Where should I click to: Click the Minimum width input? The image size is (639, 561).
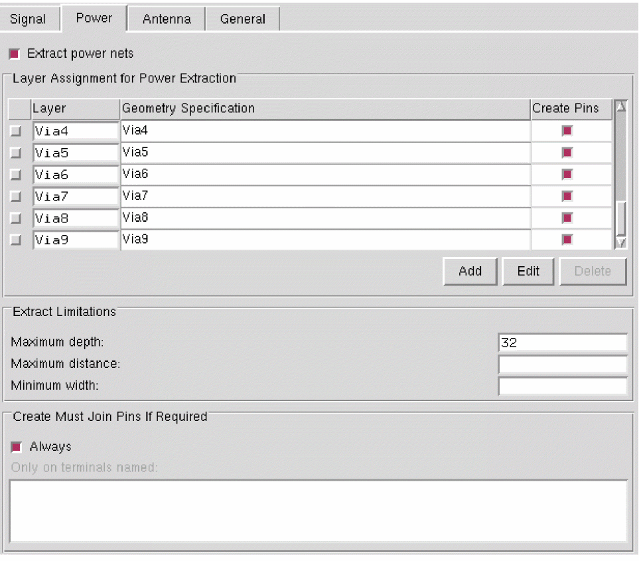pos(562,386)
